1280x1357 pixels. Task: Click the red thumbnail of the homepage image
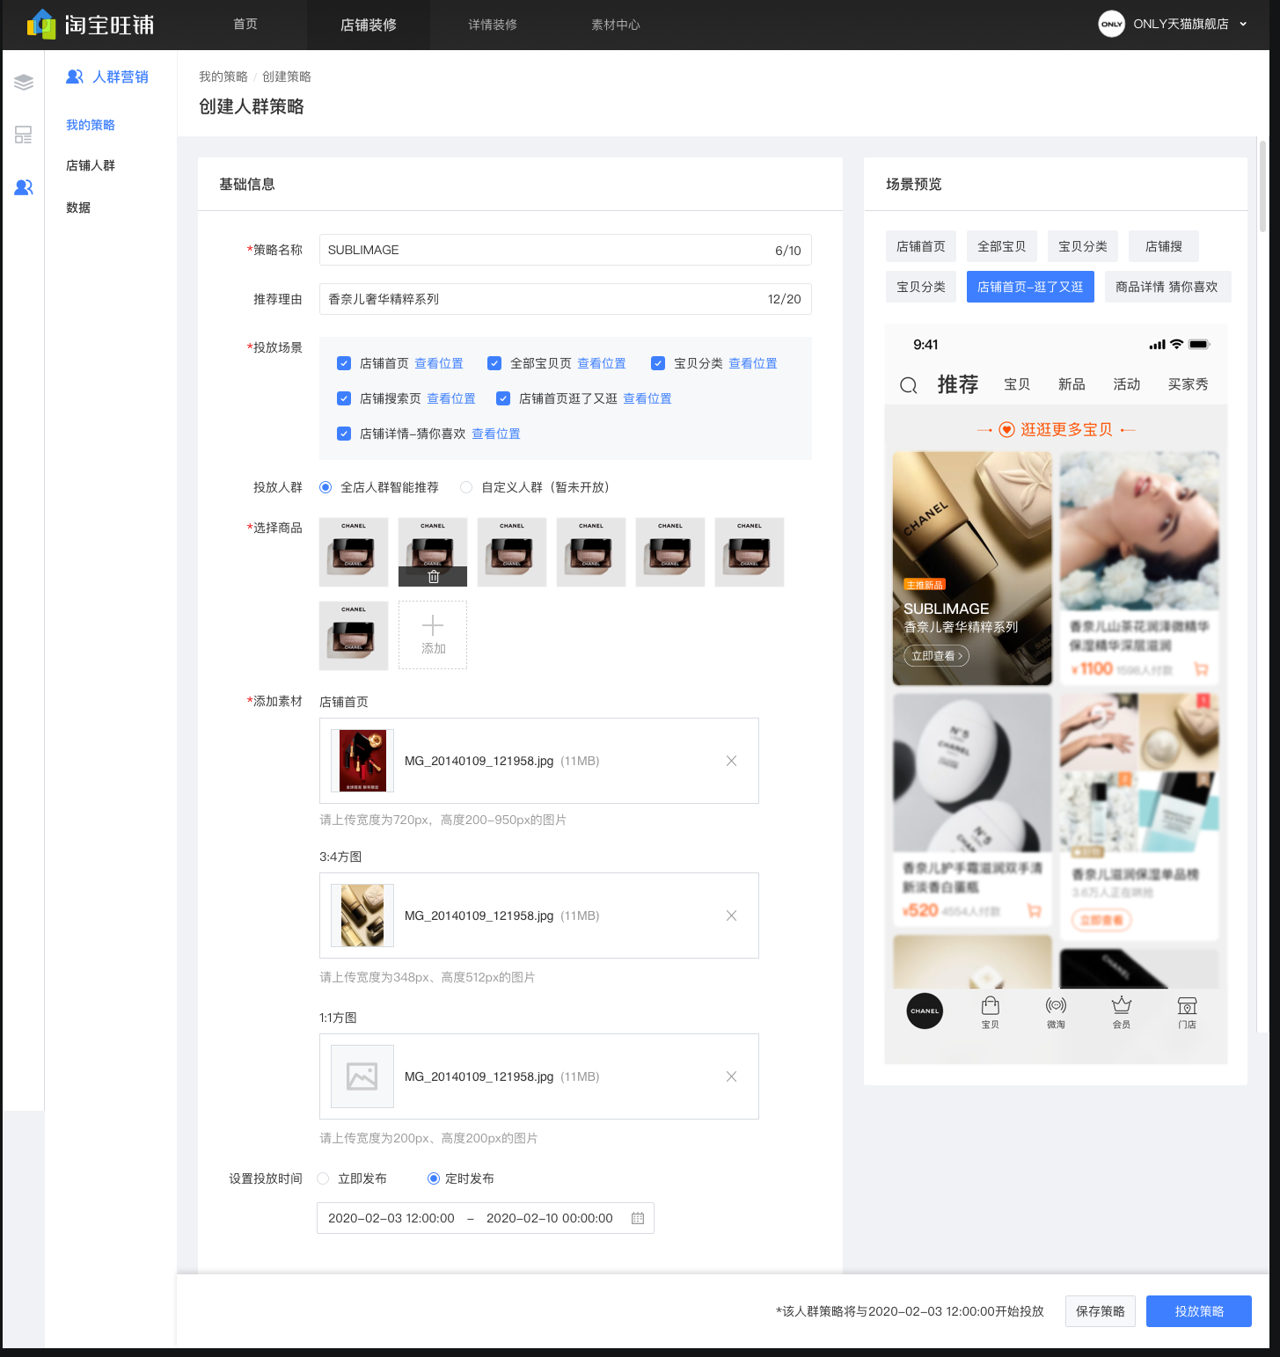tap(362, 761)
